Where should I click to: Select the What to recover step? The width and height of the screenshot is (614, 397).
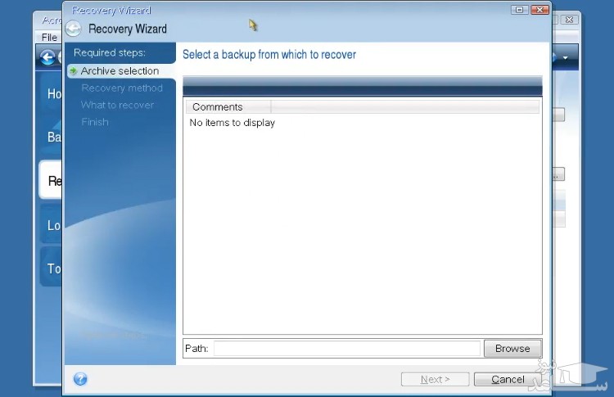pos(117,105)
